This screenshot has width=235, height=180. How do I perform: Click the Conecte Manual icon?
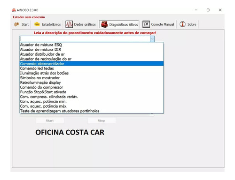click(x=146, y=24)
